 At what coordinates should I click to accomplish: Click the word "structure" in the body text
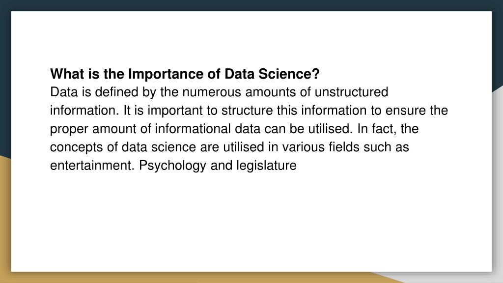click(247, 111)
